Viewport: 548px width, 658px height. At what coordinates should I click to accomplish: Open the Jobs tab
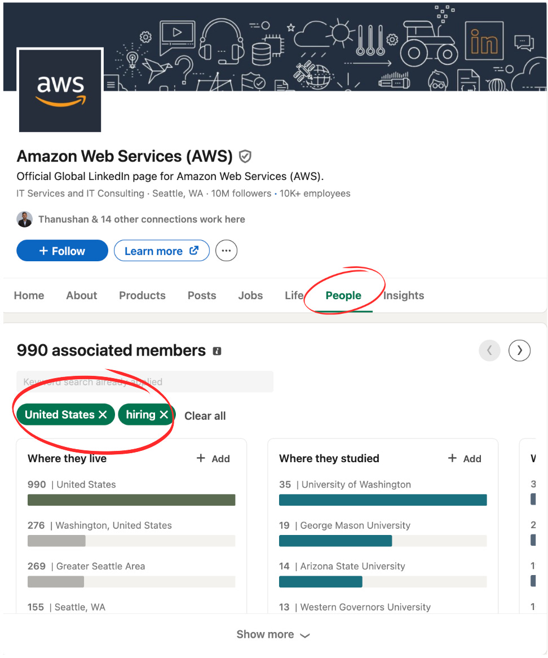(250, 296)
